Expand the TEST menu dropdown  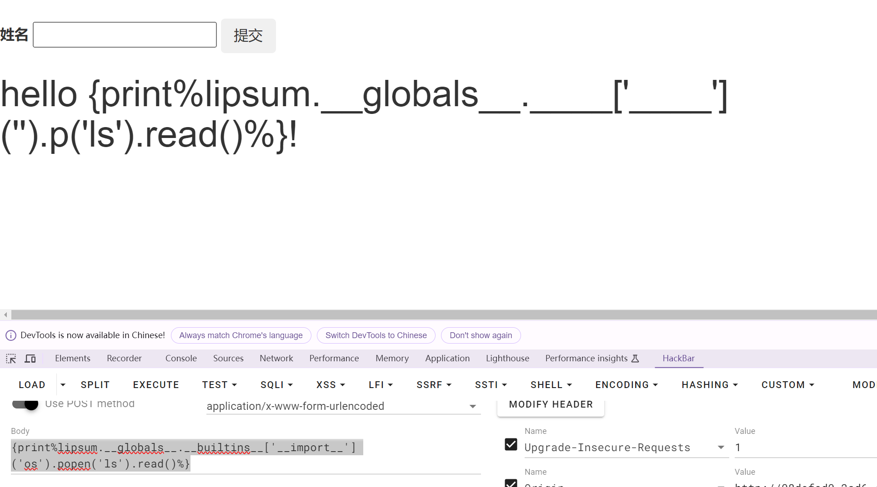(x=220, y=385)
